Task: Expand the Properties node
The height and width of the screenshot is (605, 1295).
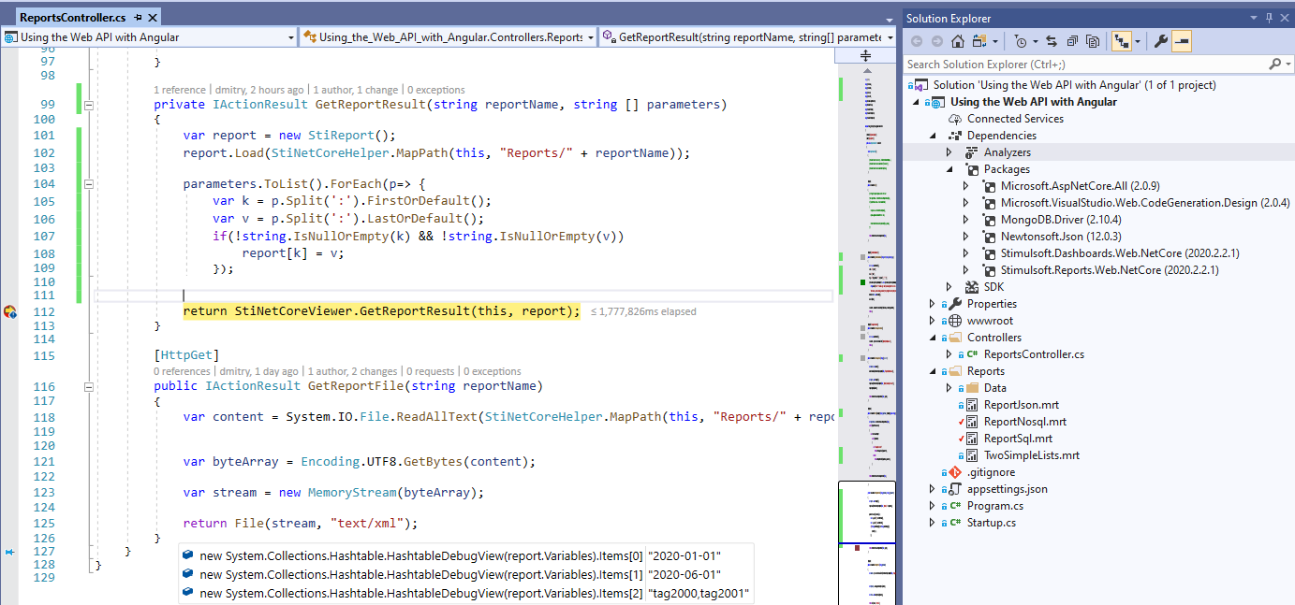Action: [x=932, y=304]
